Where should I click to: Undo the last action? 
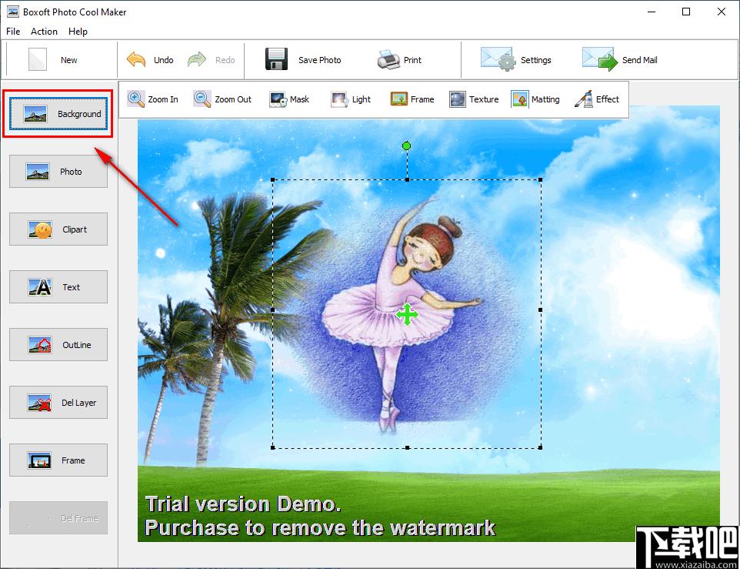pyautogui.click(x=150, y=60)
